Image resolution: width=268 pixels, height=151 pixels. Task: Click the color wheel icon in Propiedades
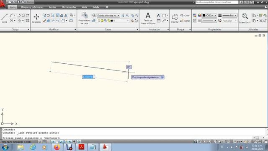click(x=199, y=16)
